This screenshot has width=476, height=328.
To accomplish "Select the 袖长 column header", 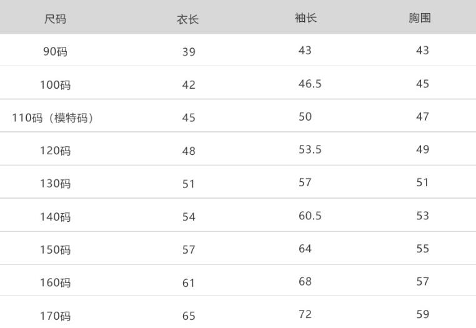I will point(305,17).
